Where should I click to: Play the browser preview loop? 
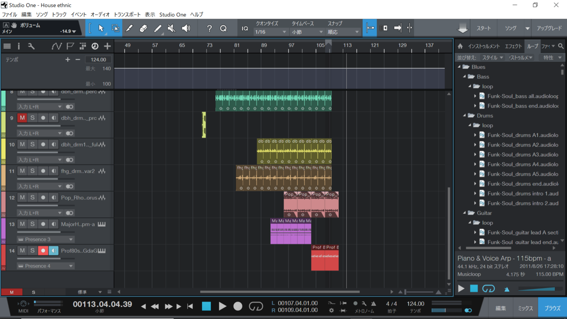click(461, 288)
